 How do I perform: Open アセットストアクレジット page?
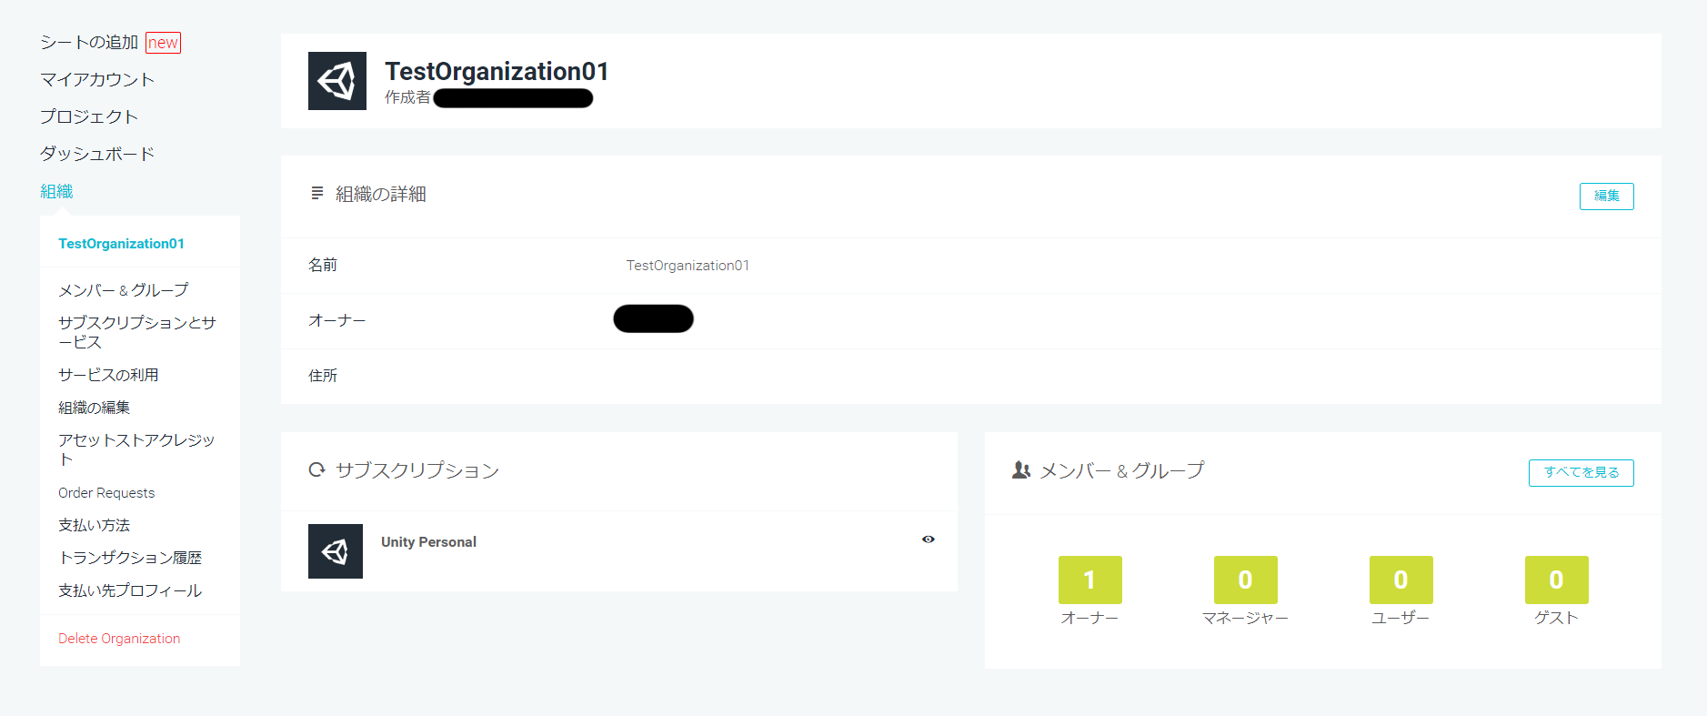(x=136, y=449)
